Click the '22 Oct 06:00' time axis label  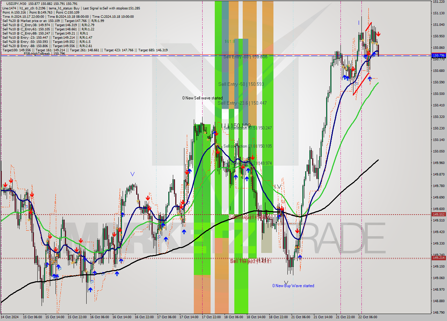(x=367, y=317)
